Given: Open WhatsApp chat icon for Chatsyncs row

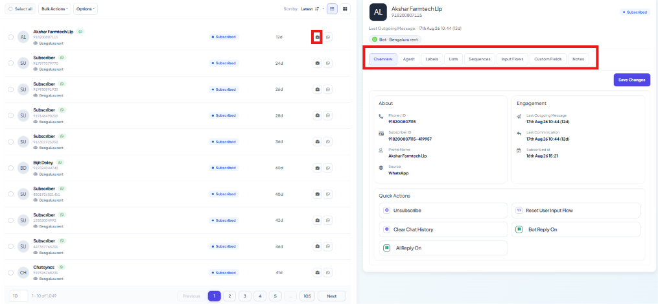Looking at the screenshot, I should [x=328, y=272].
